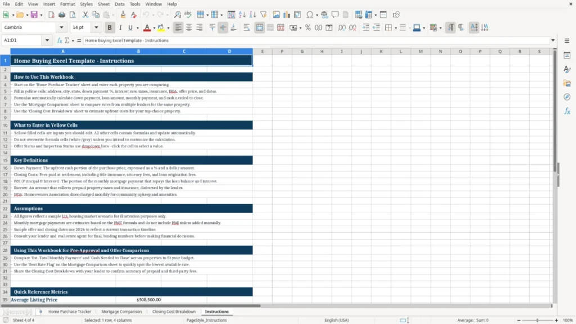The image size is (576, 324).
Task: Select the $508,500.00 cell
Action: [138, 300]
